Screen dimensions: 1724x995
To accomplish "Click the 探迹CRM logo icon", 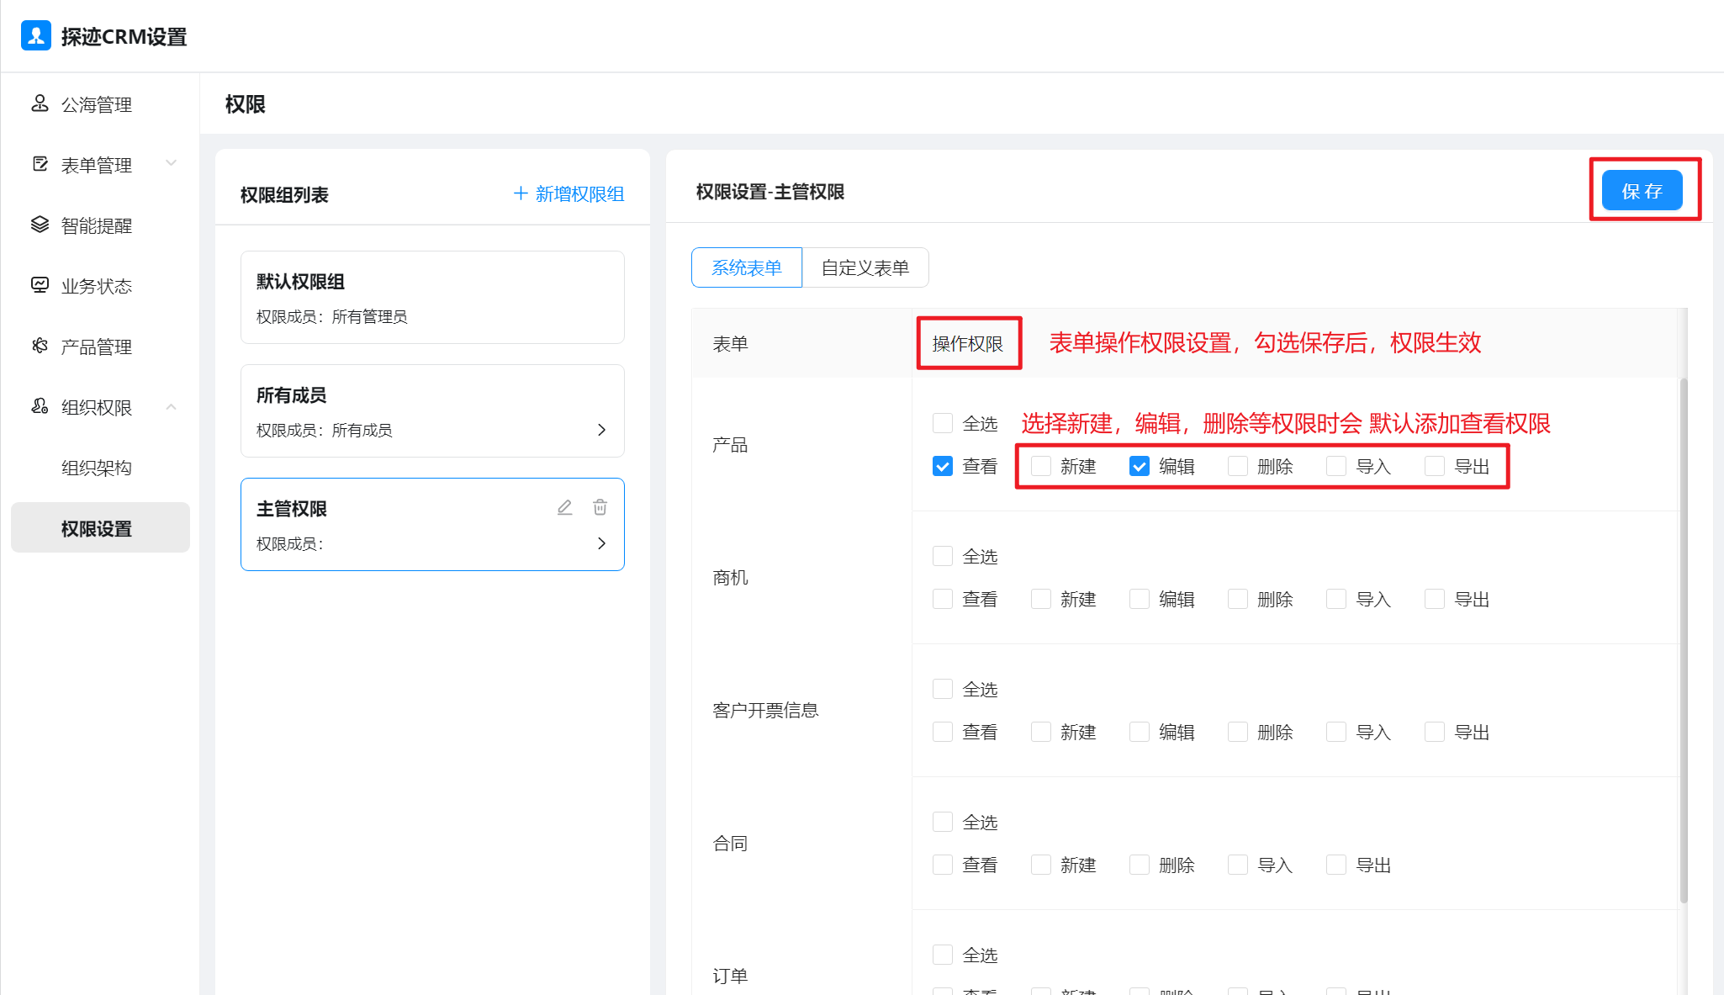I will [36, 35].
